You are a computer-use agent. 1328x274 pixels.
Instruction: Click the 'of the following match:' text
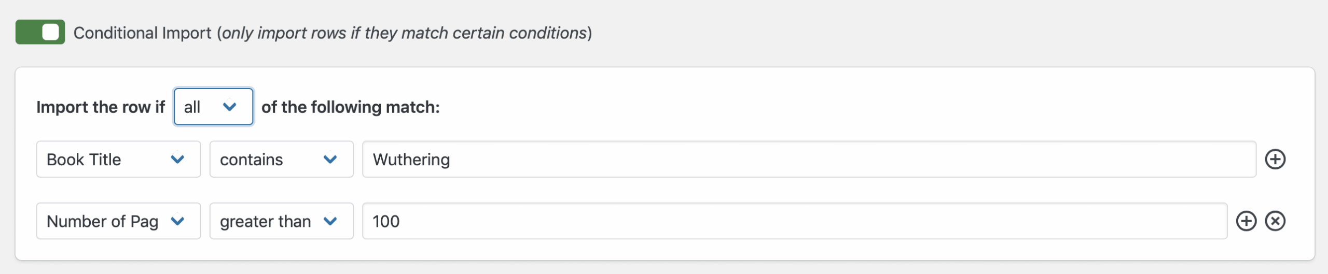coord(350,107)
